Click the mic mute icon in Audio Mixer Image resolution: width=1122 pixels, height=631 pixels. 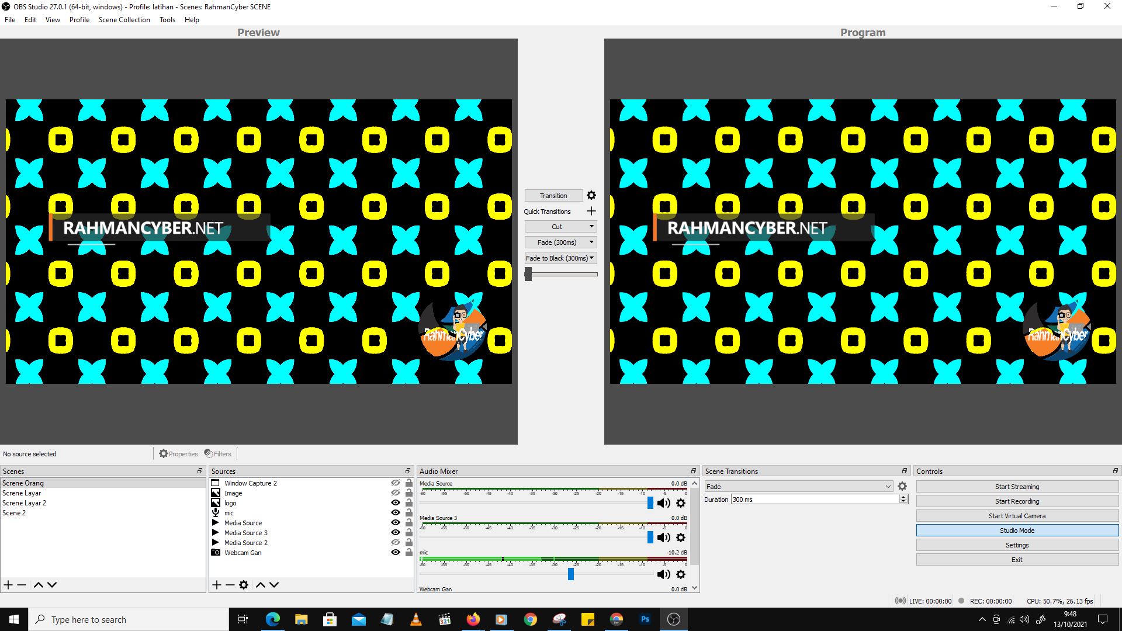tap(663, 574)
